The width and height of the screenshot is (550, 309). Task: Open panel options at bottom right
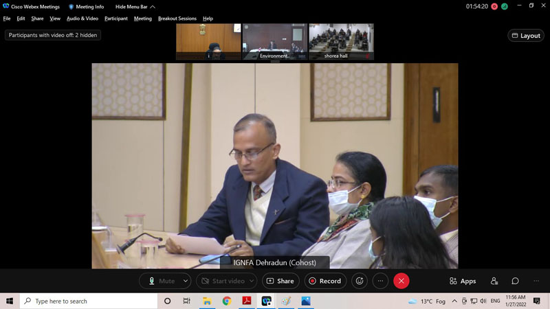(536, 281)
